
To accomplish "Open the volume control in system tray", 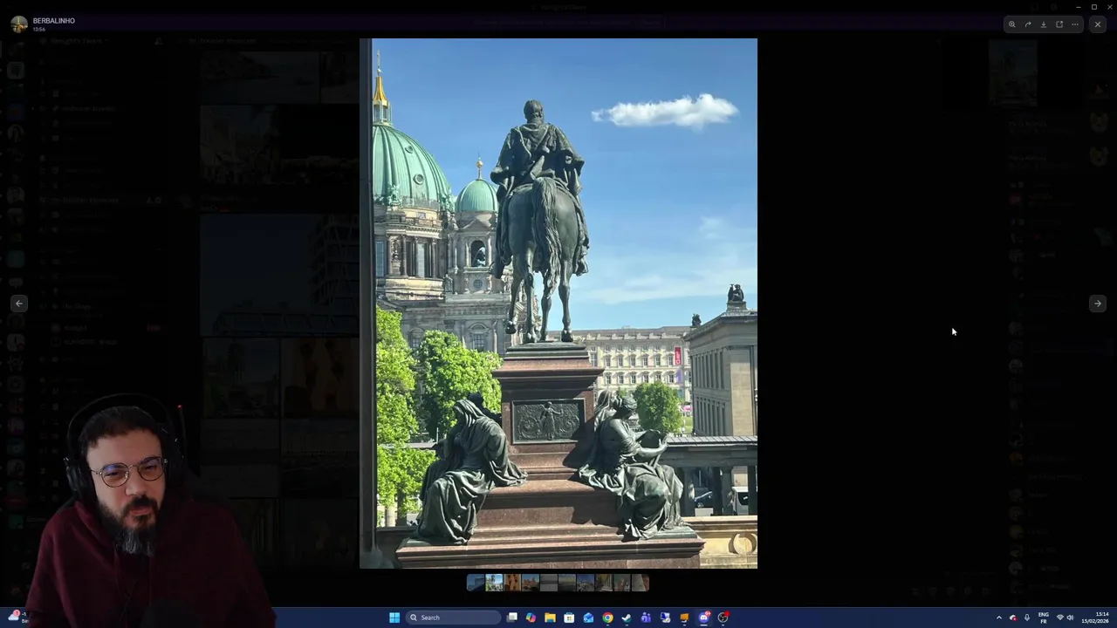I will [1071, 618].
